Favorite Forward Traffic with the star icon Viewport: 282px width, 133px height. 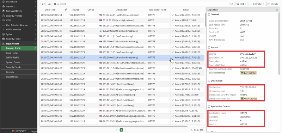point(36,48)
